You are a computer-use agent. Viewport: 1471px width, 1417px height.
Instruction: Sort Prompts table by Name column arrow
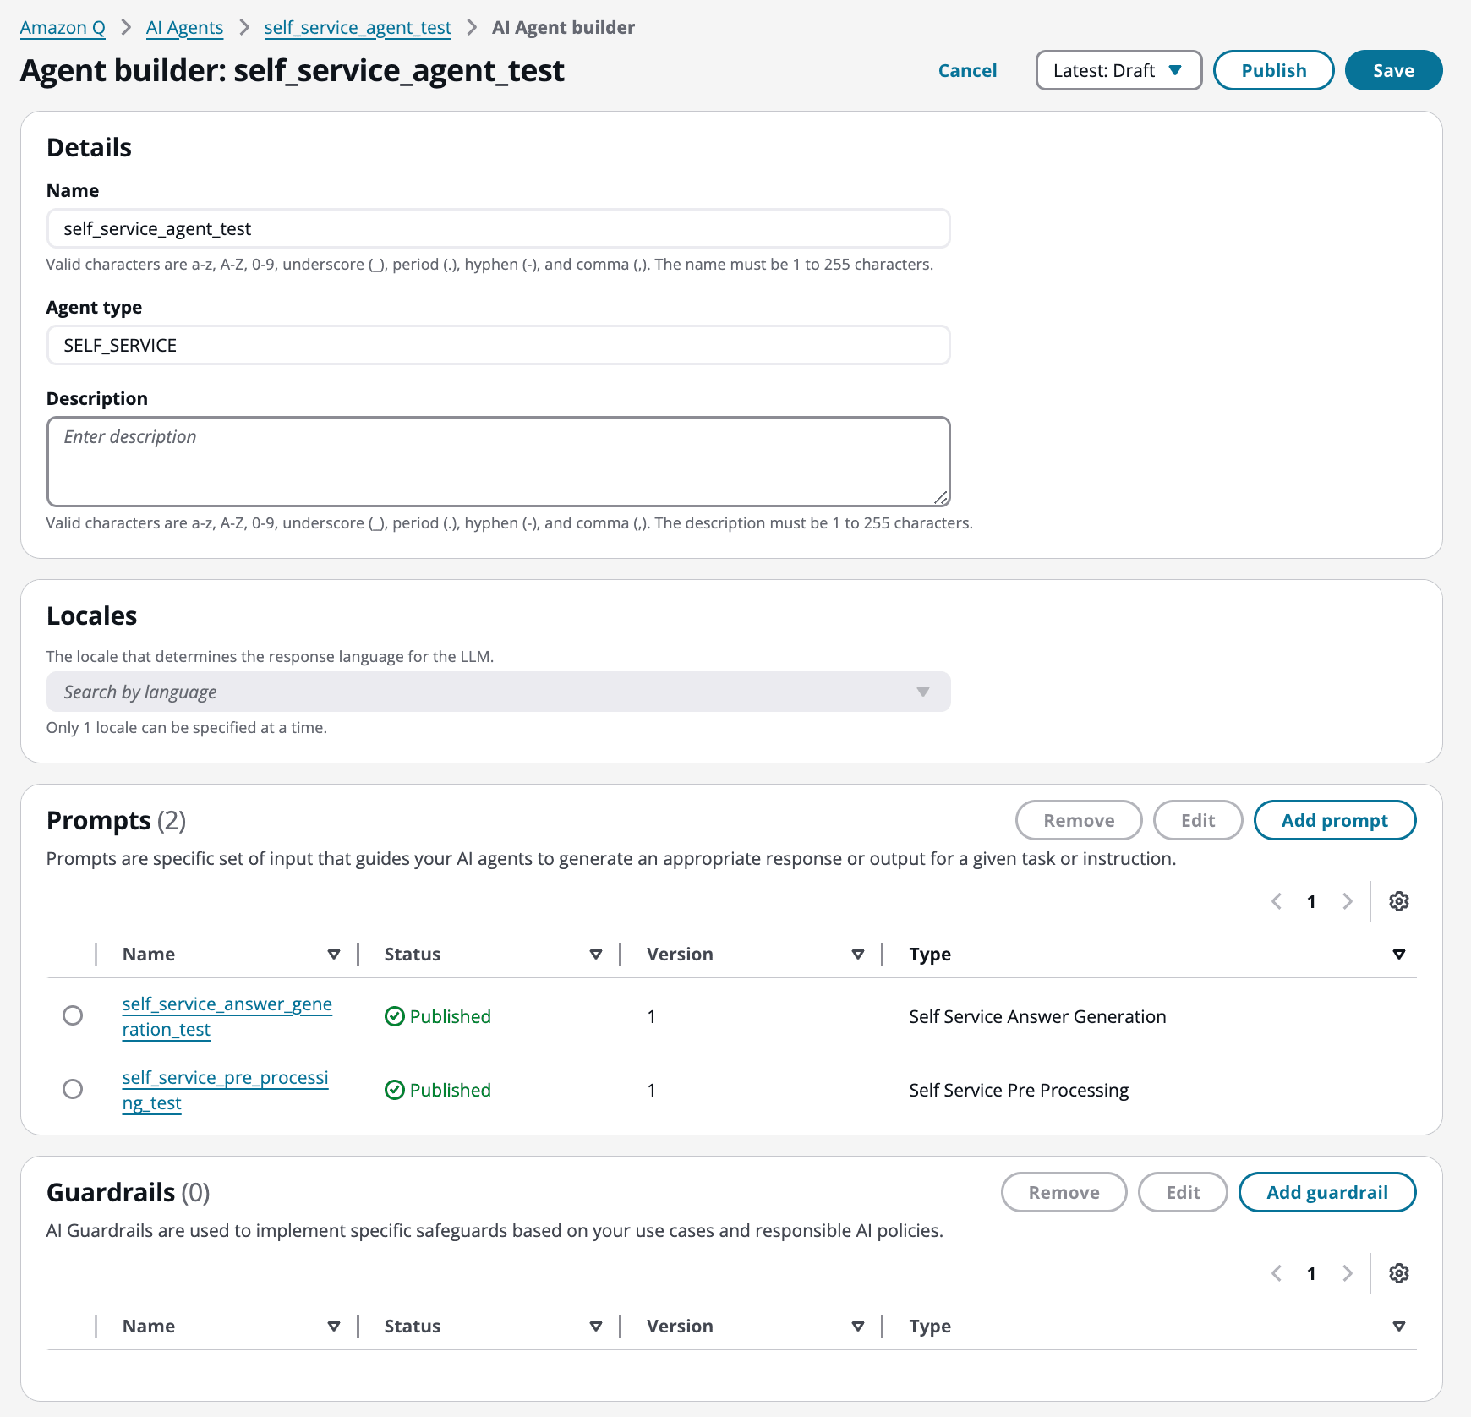(334, 955)
